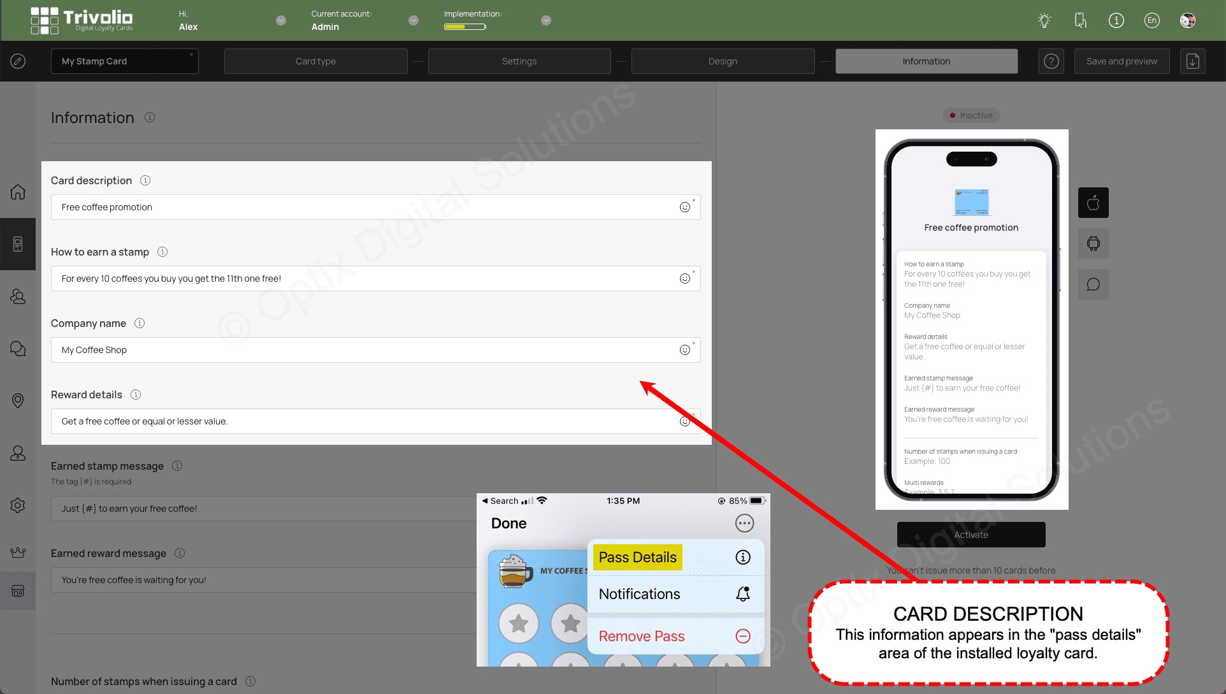This screenshot has height=694, width=1226.
Task: Go to the Settings step
Action: click(x=519, y=61)
